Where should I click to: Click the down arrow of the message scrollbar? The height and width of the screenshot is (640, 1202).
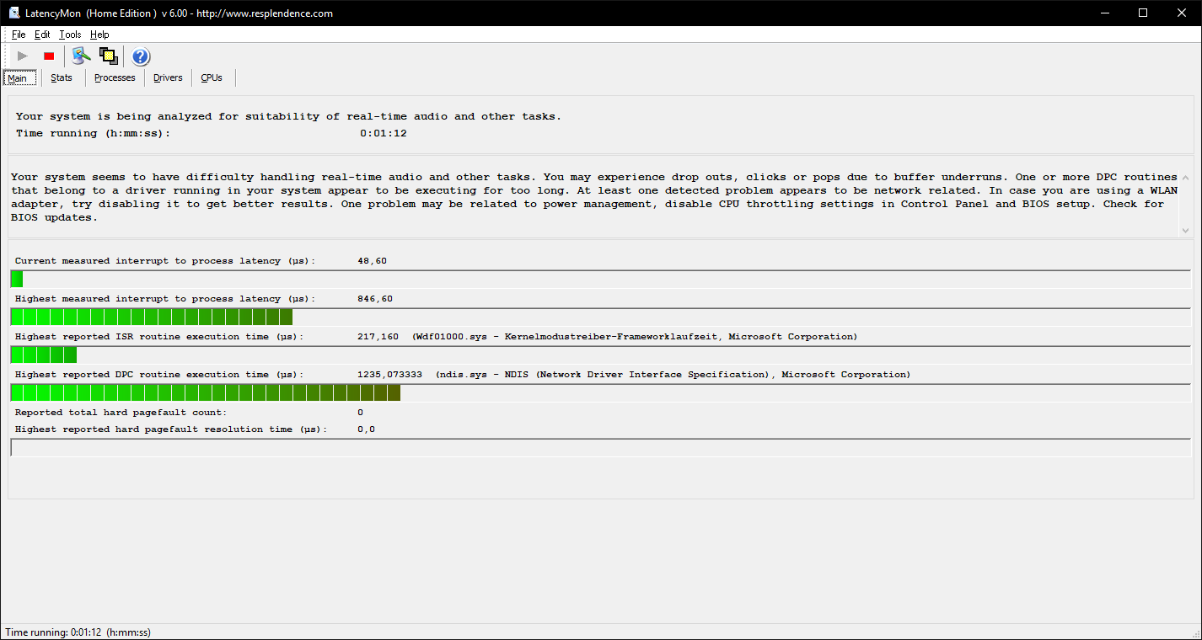pyautogui.click(x=1186, y=230)
